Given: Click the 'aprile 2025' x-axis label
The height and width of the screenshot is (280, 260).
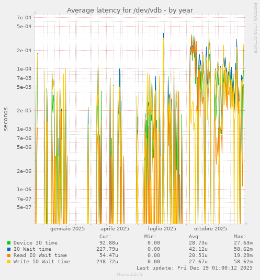Looking at the screenshot, I should tap(115, 229).
